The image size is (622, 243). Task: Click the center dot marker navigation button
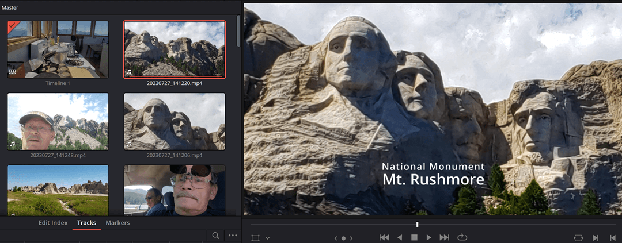343,238
